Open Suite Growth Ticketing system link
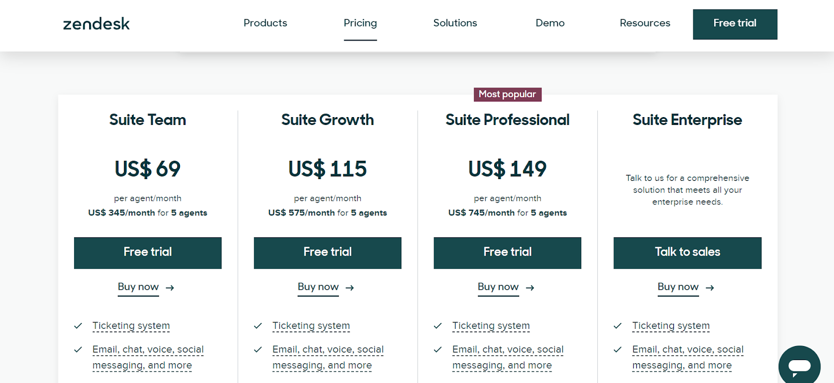Screen dimensions: 834x383 point(311,326)
